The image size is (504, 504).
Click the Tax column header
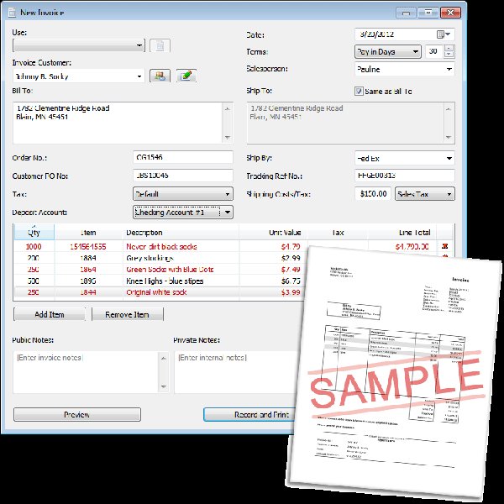point(338,233)
